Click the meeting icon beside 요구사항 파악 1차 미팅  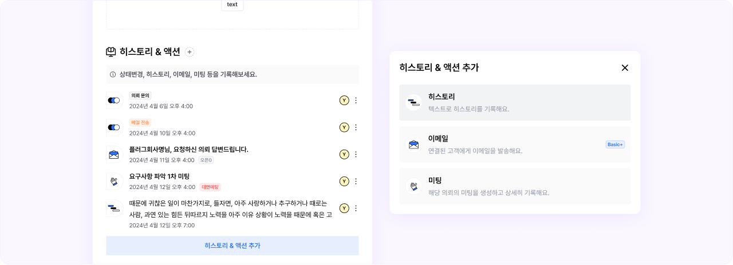pyautogui.click(x=114, y=181)
